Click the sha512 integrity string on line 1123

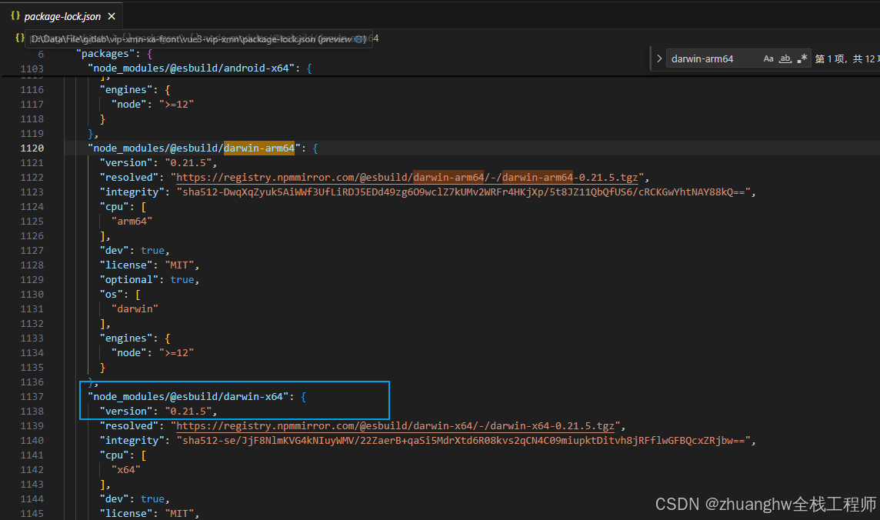(462, 192)
